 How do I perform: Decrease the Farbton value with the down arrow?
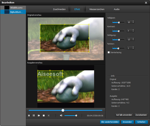(133, 49)
